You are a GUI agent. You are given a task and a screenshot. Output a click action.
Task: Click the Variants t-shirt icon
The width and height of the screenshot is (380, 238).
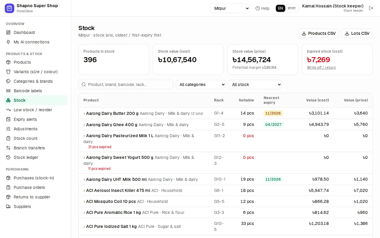[8, 72]
